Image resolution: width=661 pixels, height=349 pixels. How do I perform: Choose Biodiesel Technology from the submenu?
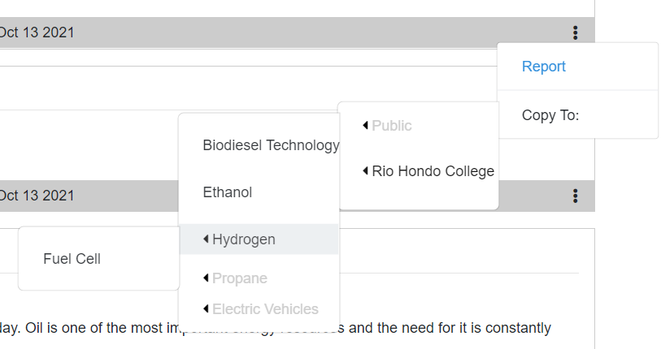(271, 145)
